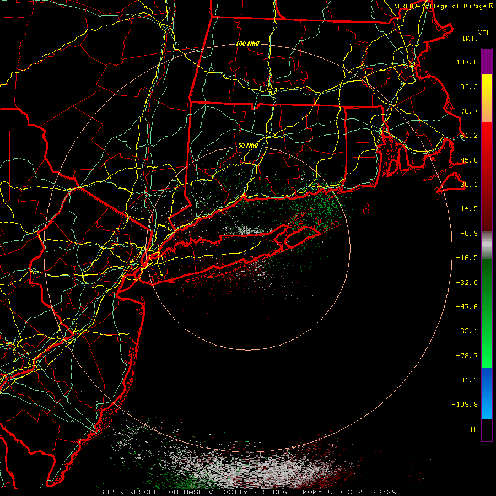The image size is (496, 496).
Task: Click the [KT] units label
Action: pos(471,38)
